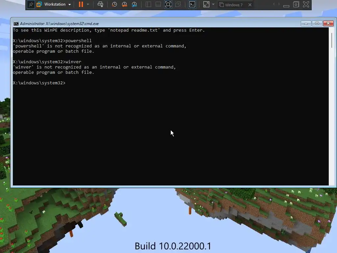The height and width of the screenshot is (253, 337).
Task: Expand the Workstation dropdown arrow
Action: point(69,5)
